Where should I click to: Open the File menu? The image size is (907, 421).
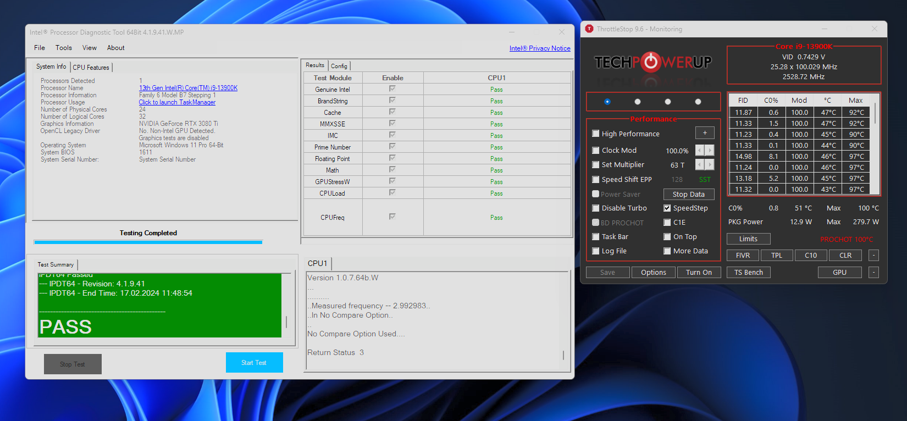(40, 48)
